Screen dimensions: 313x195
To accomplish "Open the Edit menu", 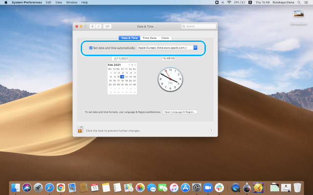I will tap(48, 2).
